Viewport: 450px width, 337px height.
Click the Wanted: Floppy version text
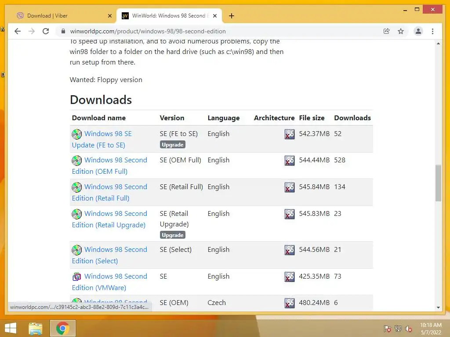[x=106, y=80]
